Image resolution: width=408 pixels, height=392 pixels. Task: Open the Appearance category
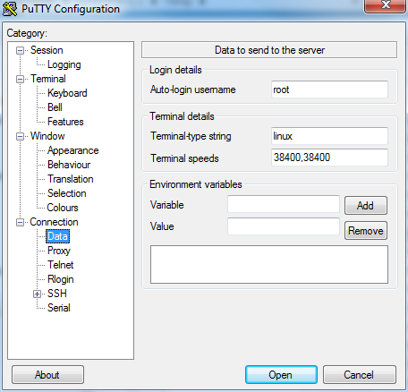(x=72, y=150)
